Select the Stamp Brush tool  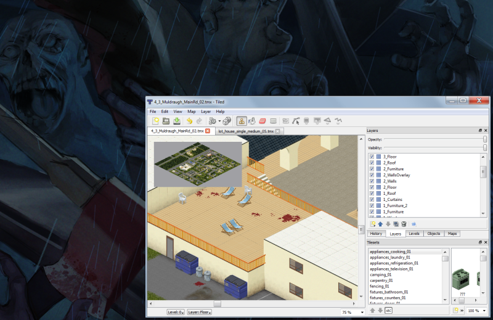(x=242, y=121)
